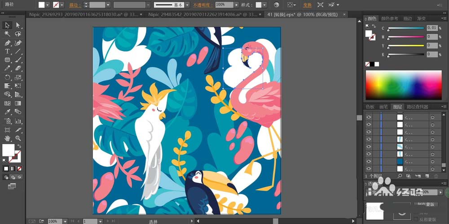449x224 pixels.
Task: Select the Blend tool
Action: [18, 112]
